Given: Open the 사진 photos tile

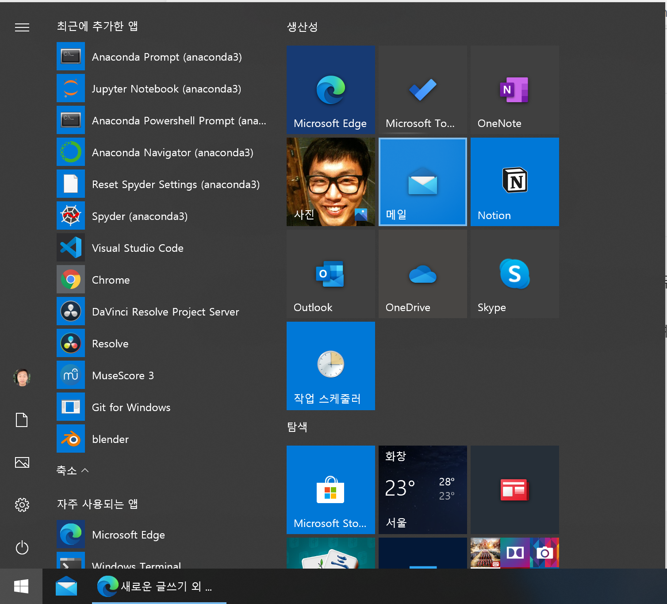Looking at the screenshot, I should pyautogui.click(x=331, y=182).
